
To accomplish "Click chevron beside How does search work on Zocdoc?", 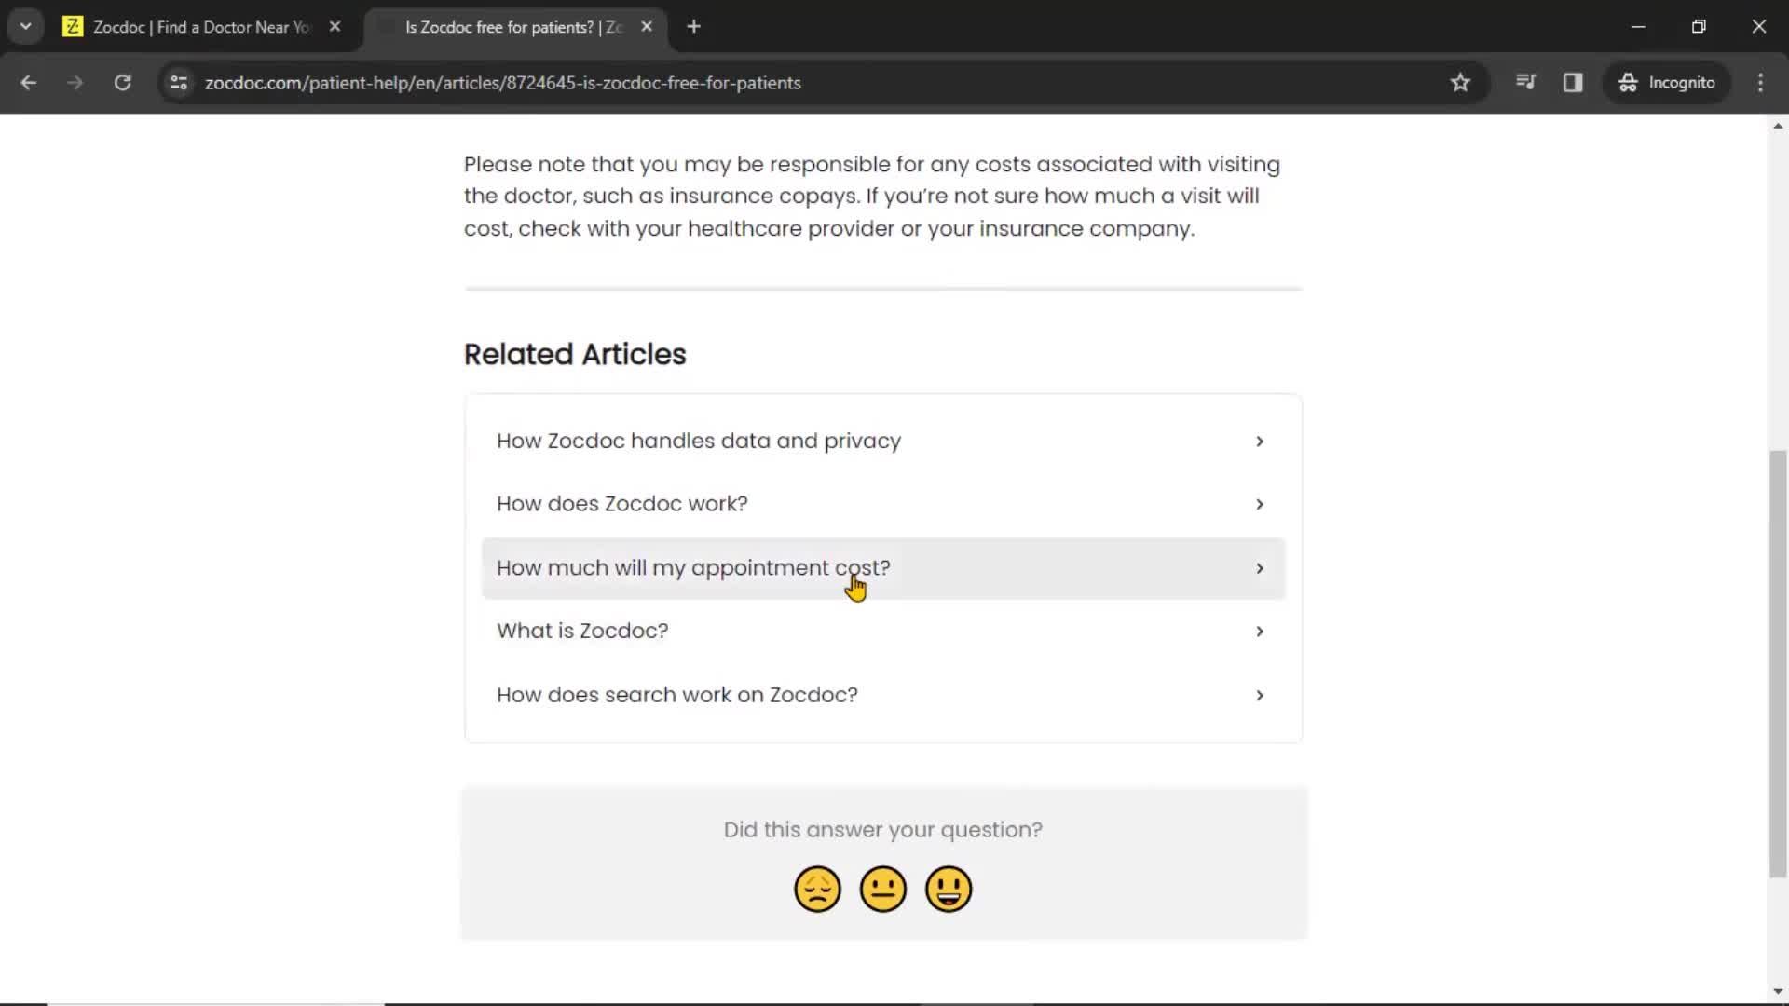I will pos(1260,696).
